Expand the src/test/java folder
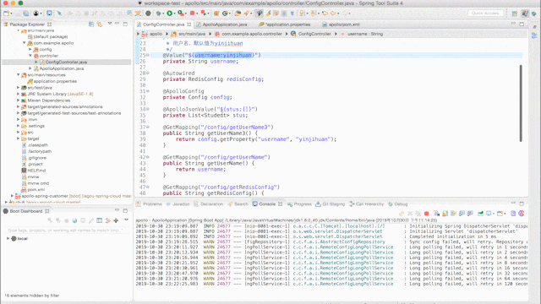This screenshot has width=541, height=304. [x=19, y=88]
